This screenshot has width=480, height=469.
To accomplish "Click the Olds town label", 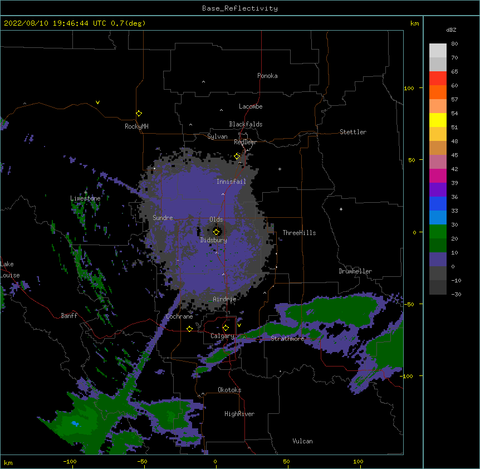I will [216, 219].
